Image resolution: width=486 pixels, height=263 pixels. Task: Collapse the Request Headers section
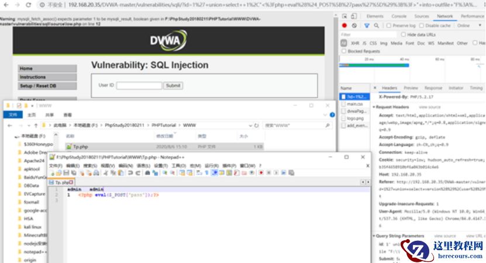click(x=374, y=107)
